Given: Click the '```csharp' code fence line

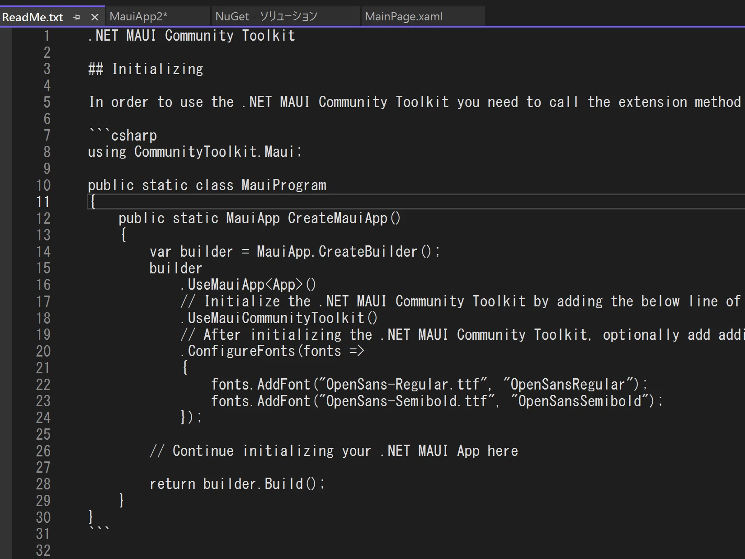Looking at the screenshot, I should click(123, 135).
